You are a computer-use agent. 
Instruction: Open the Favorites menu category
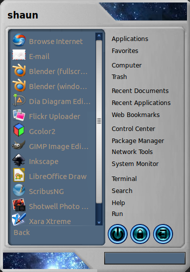click(x=125, y=51)
